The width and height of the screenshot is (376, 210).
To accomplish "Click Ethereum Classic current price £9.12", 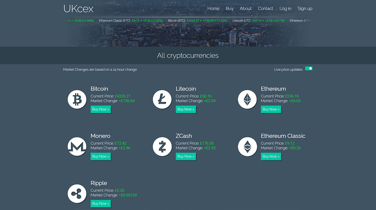I will [290, 143].
